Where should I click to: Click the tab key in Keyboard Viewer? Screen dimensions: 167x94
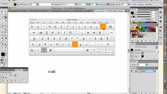tap(34, 33)
